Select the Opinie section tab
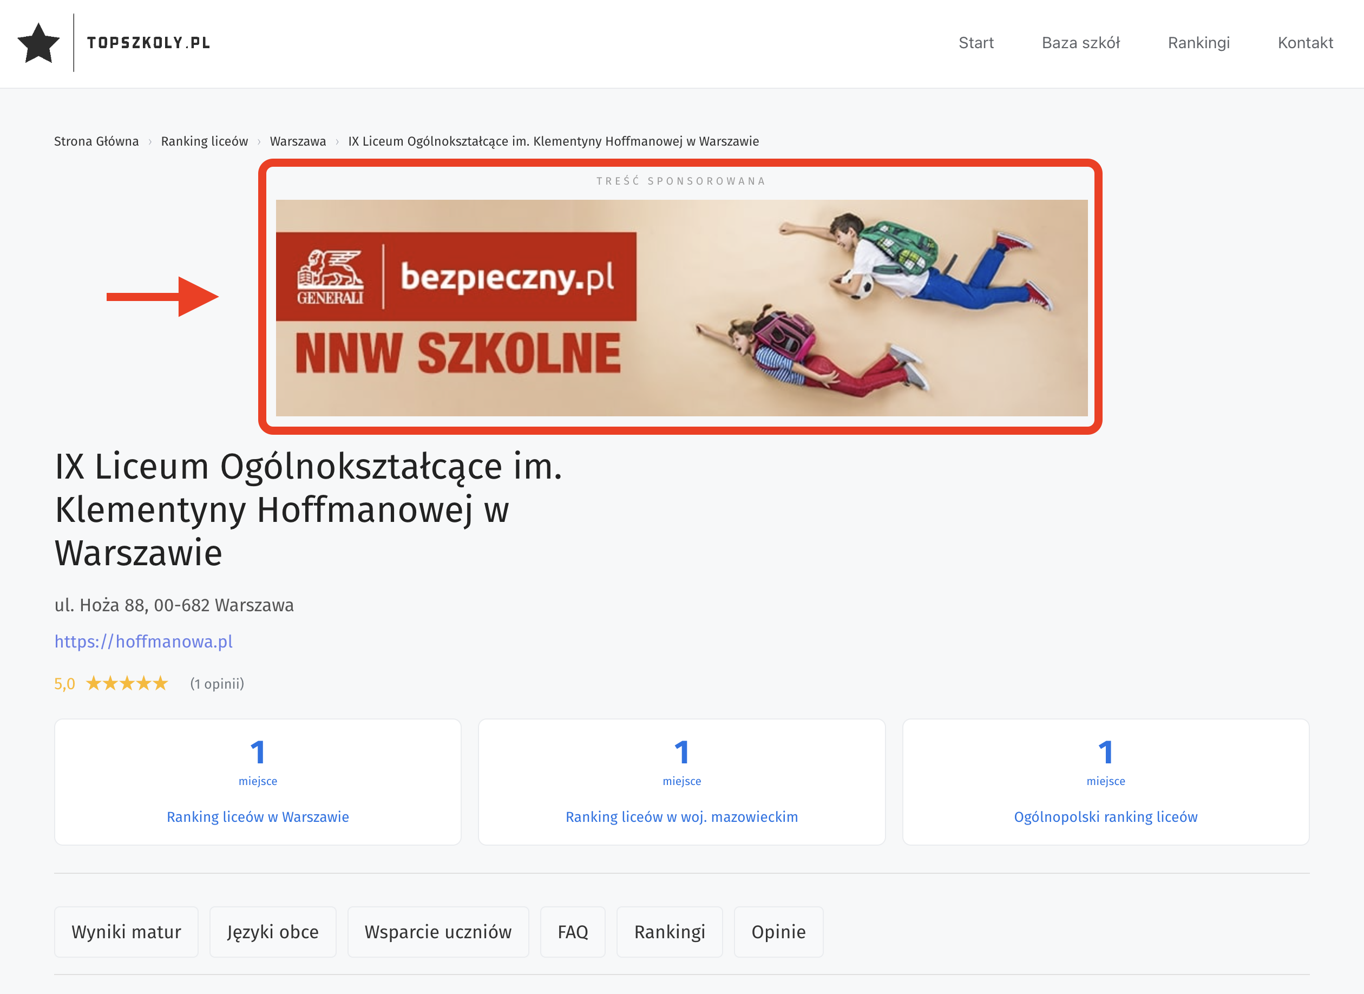Viewport: 1364px width, 994px height. tap(778, 931)
